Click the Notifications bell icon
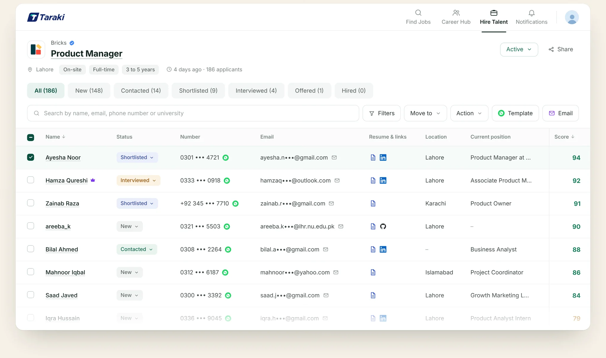Viewport: 606px width, 358px height. (531, 13)
